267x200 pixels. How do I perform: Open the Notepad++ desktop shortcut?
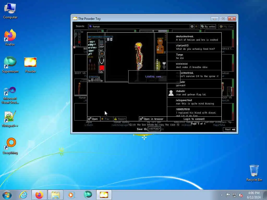[10, 119]
